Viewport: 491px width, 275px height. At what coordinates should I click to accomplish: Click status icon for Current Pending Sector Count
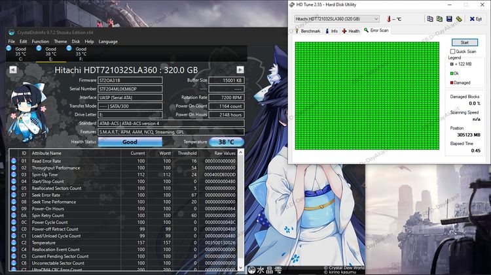click(x=14, y=256)
